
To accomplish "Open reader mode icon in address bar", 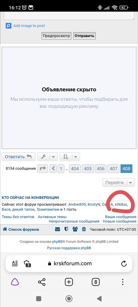I will pos(15,264).
